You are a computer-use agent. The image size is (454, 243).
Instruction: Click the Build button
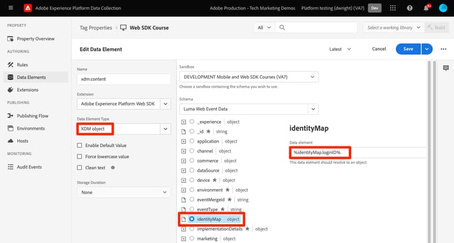click(436, 27)
